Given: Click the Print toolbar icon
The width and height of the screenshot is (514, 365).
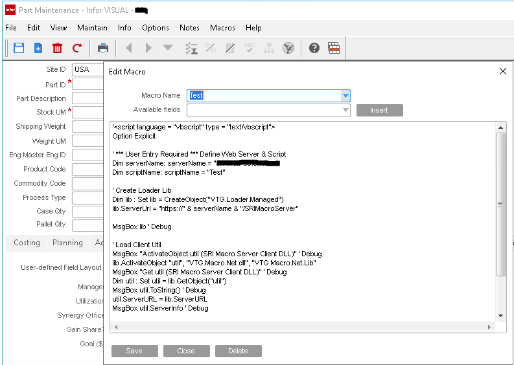Looking at the screenshot, I should coord(103,48).
